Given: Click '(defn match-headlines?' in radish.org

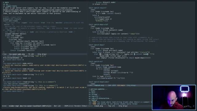Looking at the screenshot, I should 99,82.
